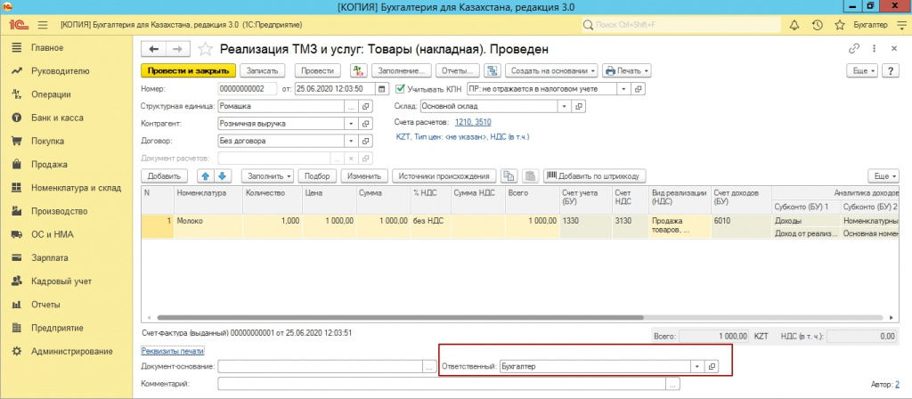Open Номенклатура и склад section
Viewport: 912px width, 399px height.
click(76, 188)
